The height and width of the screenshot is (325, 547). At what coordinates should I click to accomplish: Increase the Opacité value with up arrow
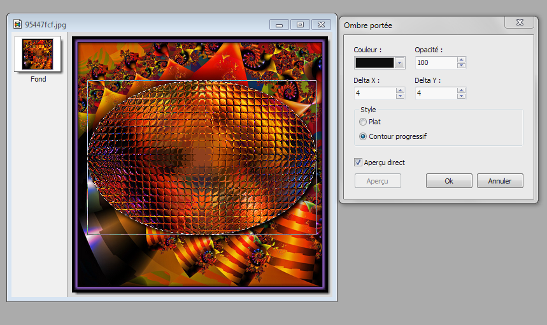click(x=461, y=60)
